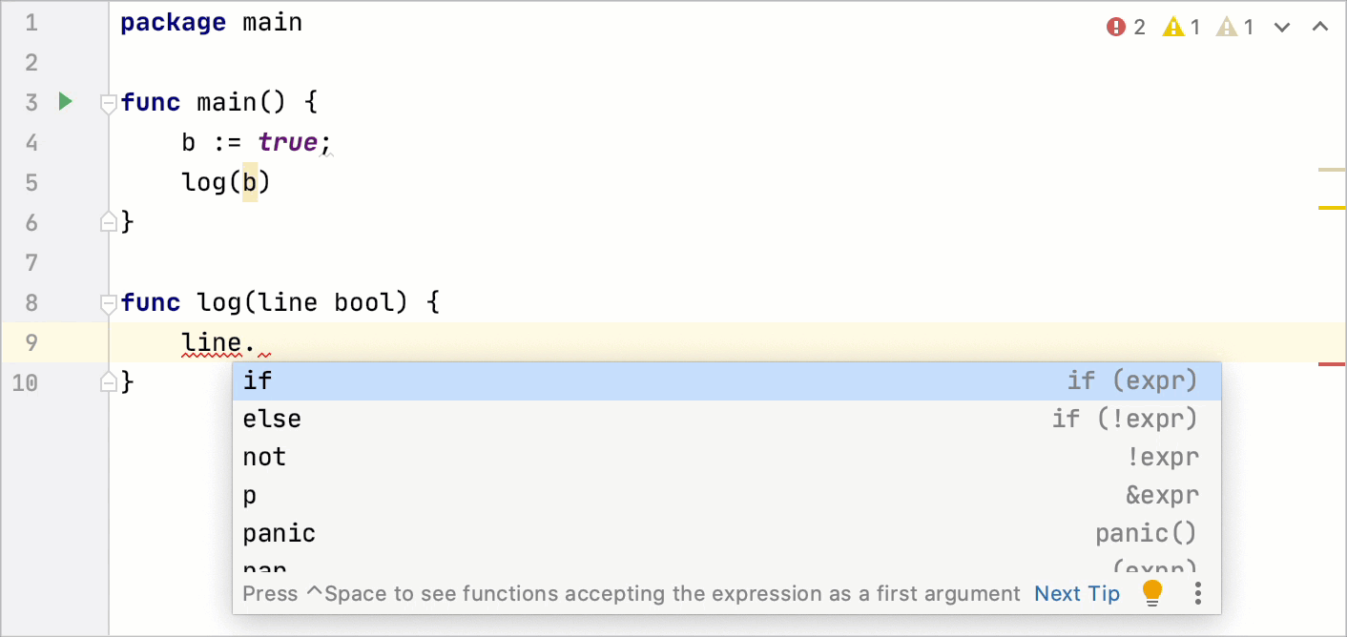The height and width of the screenshot is (637, 1347).
Task: Click line number 4 in the gutter
Action: pyautogui.click(x=31, y=141)
